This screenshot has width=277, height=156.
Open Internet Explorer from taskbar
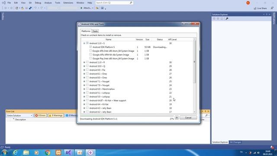16,153
